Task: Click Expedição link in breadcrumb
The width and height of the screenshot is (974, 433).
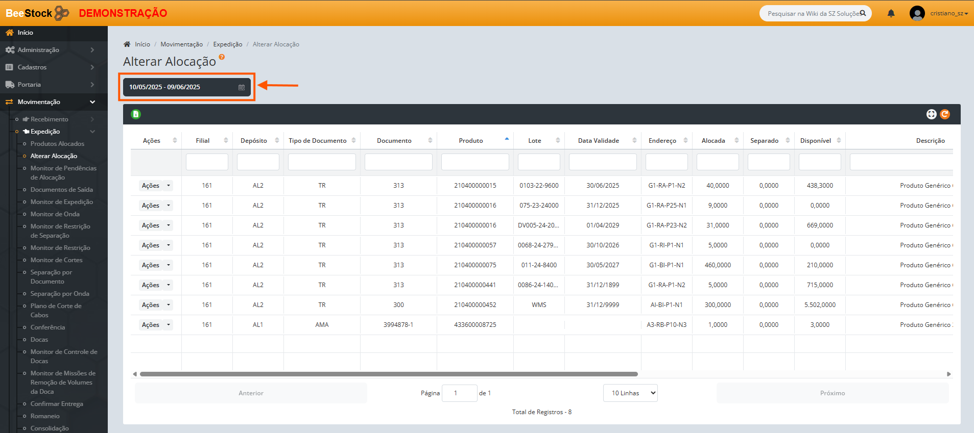Action: 227,44
